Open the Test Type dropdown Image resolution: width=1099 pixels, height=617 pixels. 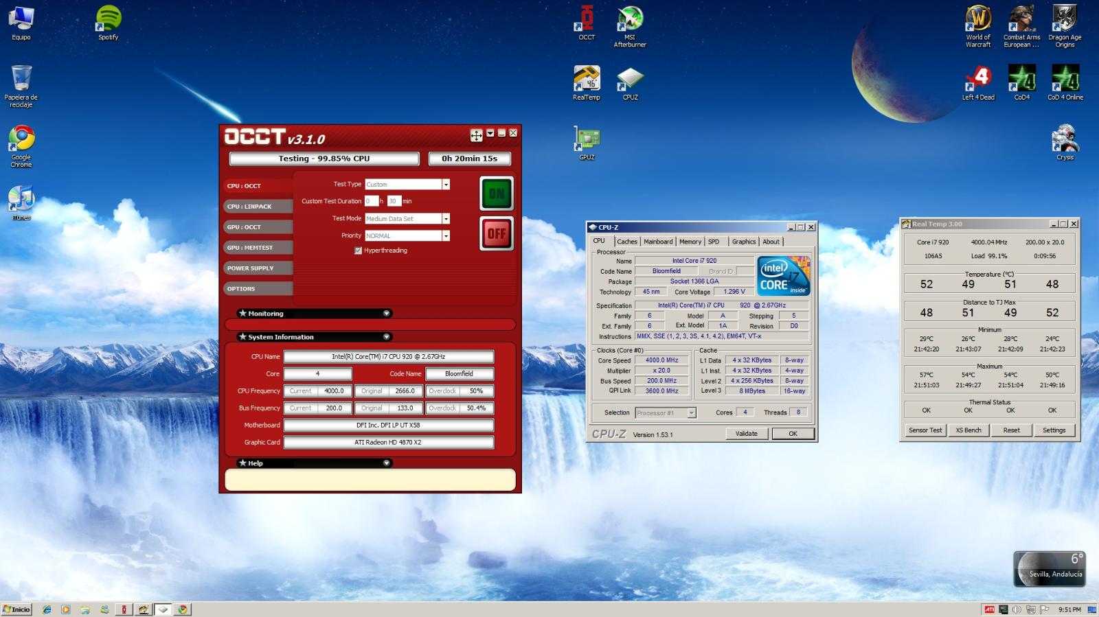(x=446, y=185)
